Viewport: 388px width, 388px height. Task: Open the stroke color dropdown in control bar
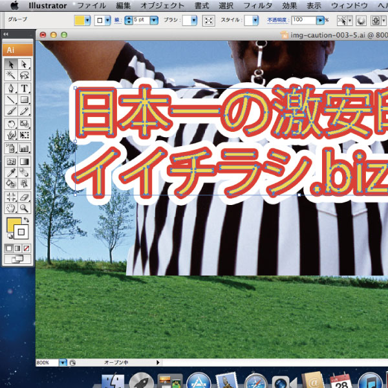(107, 21)
